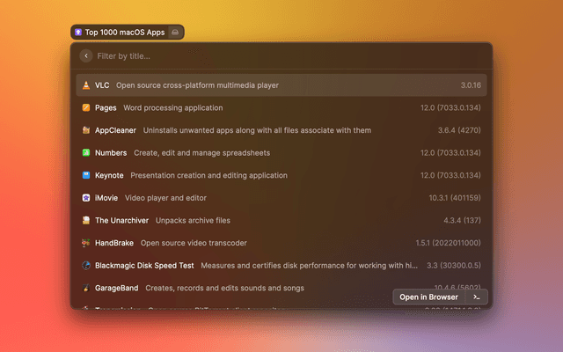The image size is (563, 352).
Task: Go back using the left chevron button
Action: click(x=86, y=56)
